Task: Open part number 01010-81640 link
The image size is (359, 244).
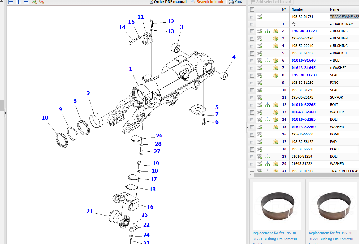Action: pyautogui.click(x=303, y=60)
